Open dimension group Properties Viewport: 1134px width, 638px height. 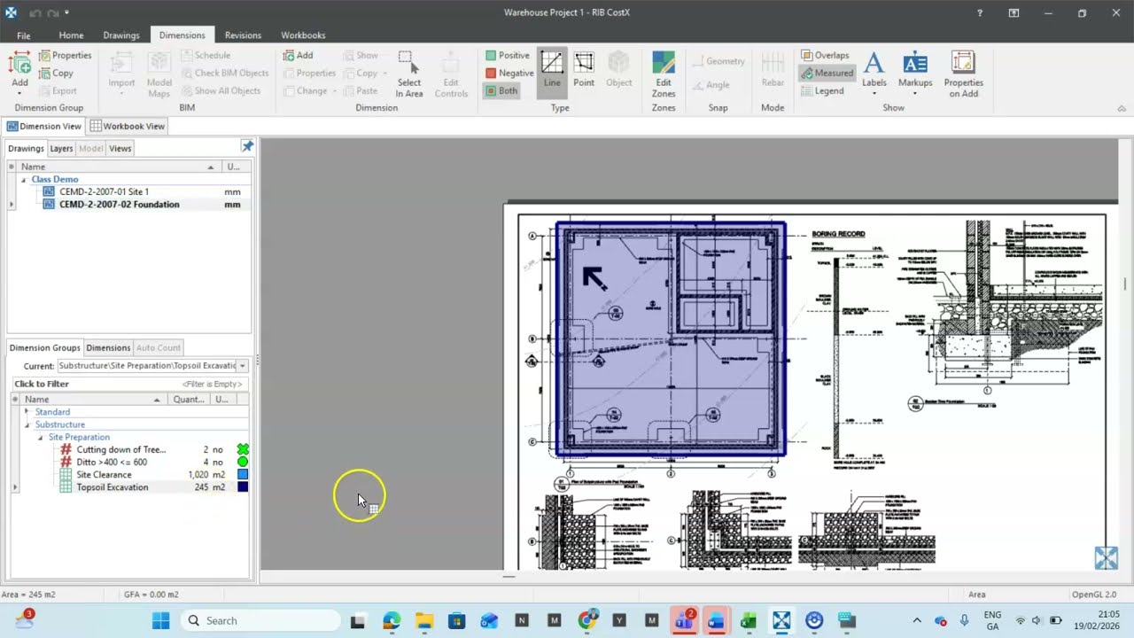point(65,55)
